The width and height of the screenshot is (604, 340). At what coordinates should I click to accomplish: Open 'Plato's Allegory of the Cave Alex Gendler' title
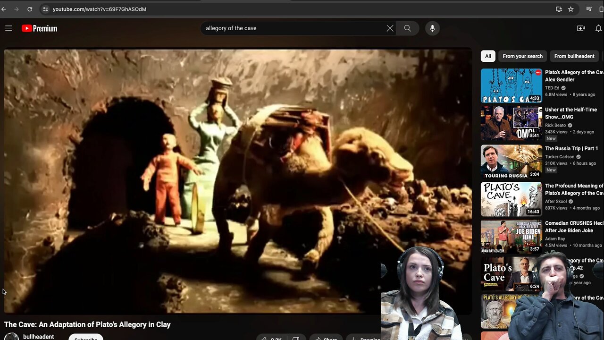[x=574, y=76]
